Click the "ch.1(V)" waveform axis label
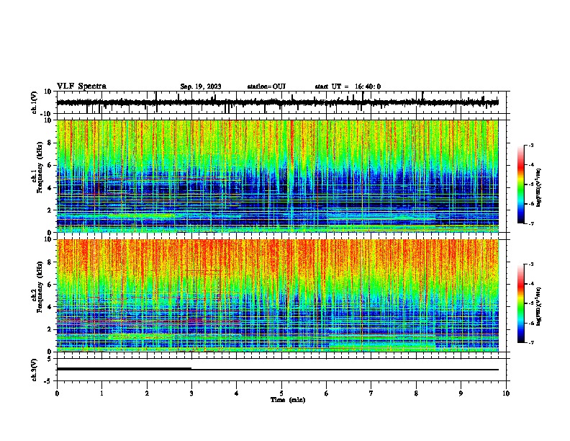The width and height of the screenshot is (570, 441). coord(35,102)
